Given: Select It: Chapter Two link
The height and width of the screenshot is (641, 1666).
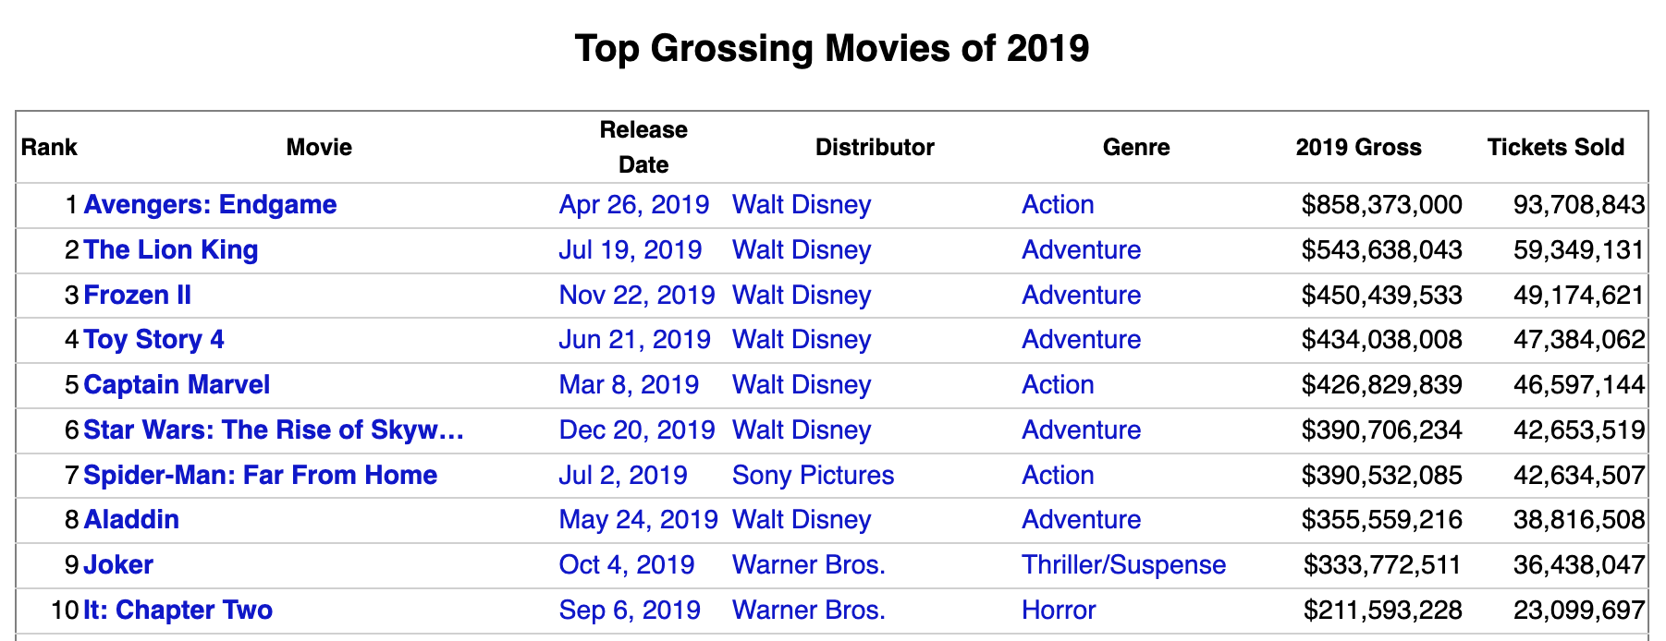Looking at the screenshot, I should (x=178, y=610).
